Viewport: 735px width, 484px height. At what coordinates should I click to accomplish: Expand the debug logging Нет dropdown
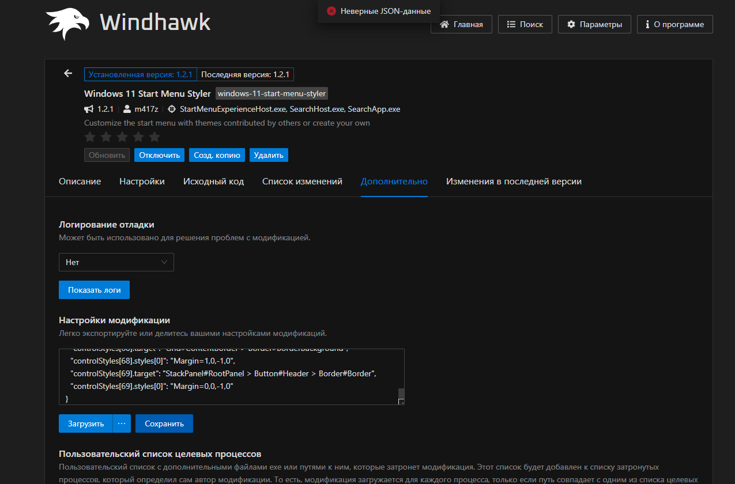click(116, 262)
